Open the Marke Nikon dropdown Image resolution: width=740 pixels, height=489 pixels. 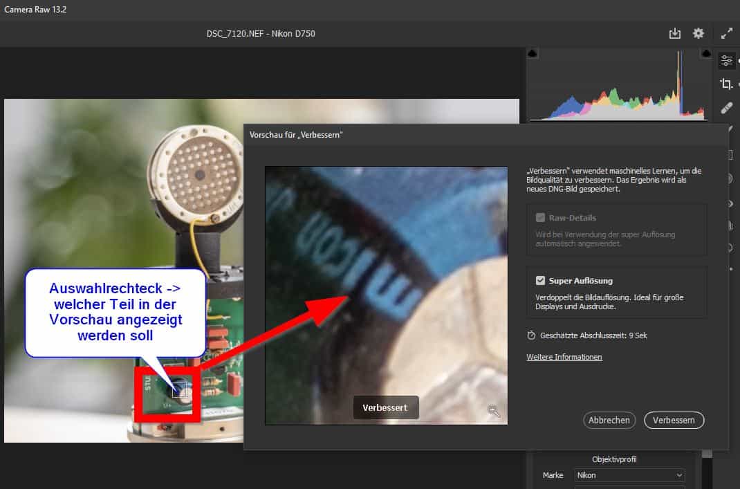point(629,475)
